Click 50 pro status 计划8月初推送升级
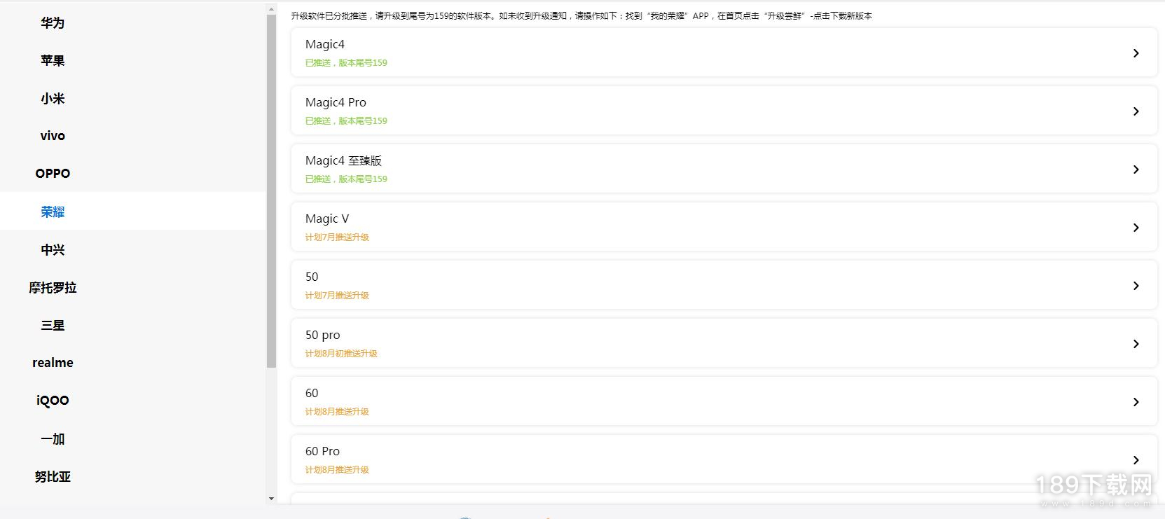1165x519 pixels. click(341, 354)
